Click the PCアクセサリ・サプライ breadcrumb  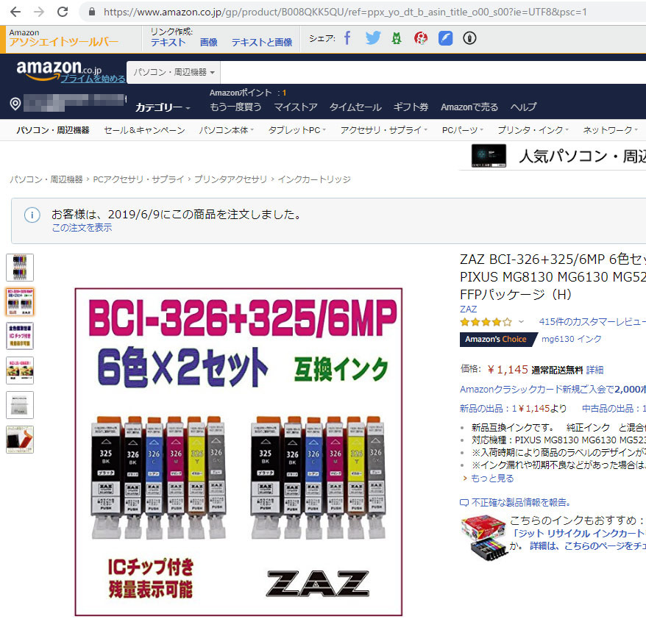pos(138,179)
